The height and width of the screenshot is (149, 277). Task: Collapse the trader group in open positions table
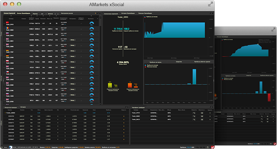coord(5,113)
